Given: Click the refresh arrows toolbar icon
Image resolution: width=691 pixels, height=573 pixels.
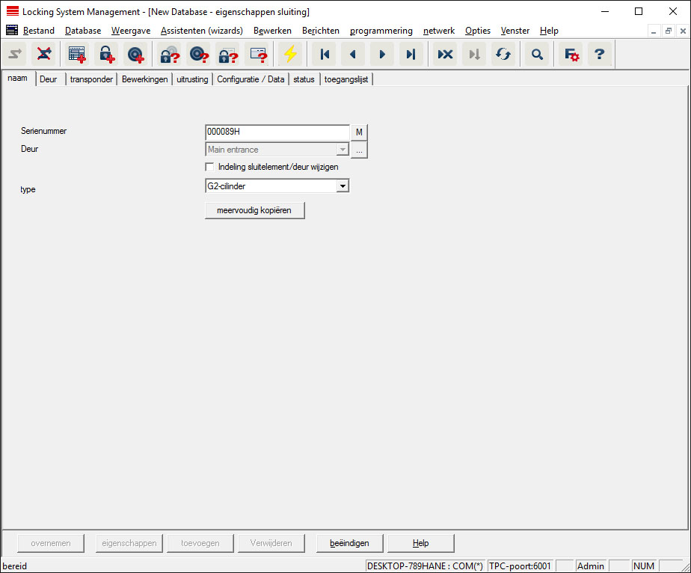Looking at the screenshot, I should (503, 55).
